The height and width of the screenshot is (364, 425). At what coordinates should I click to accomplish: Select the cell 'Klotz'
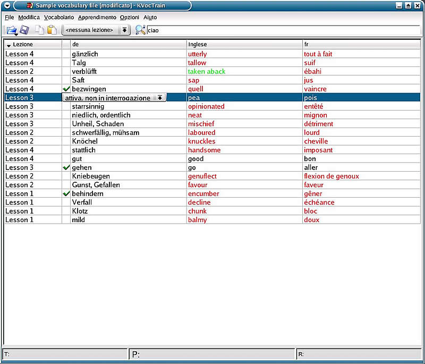129,211
